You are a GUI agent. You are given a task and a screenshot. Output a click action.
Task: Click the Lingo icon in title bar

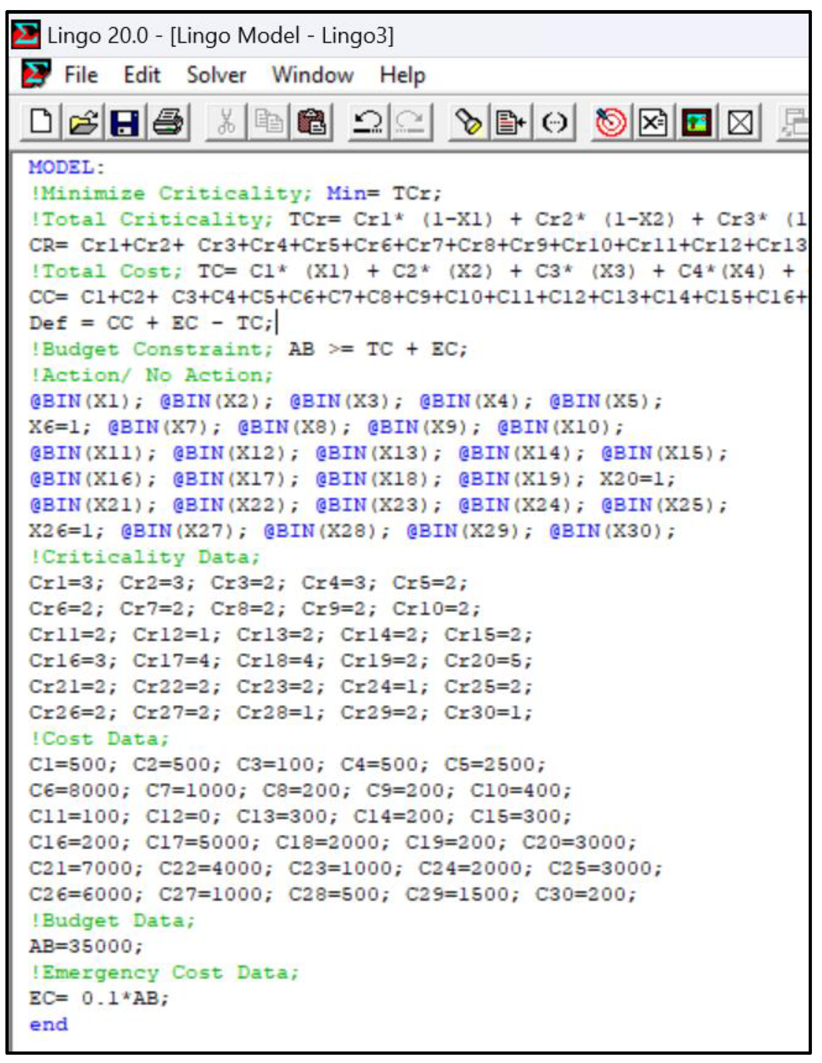point(25,35)
